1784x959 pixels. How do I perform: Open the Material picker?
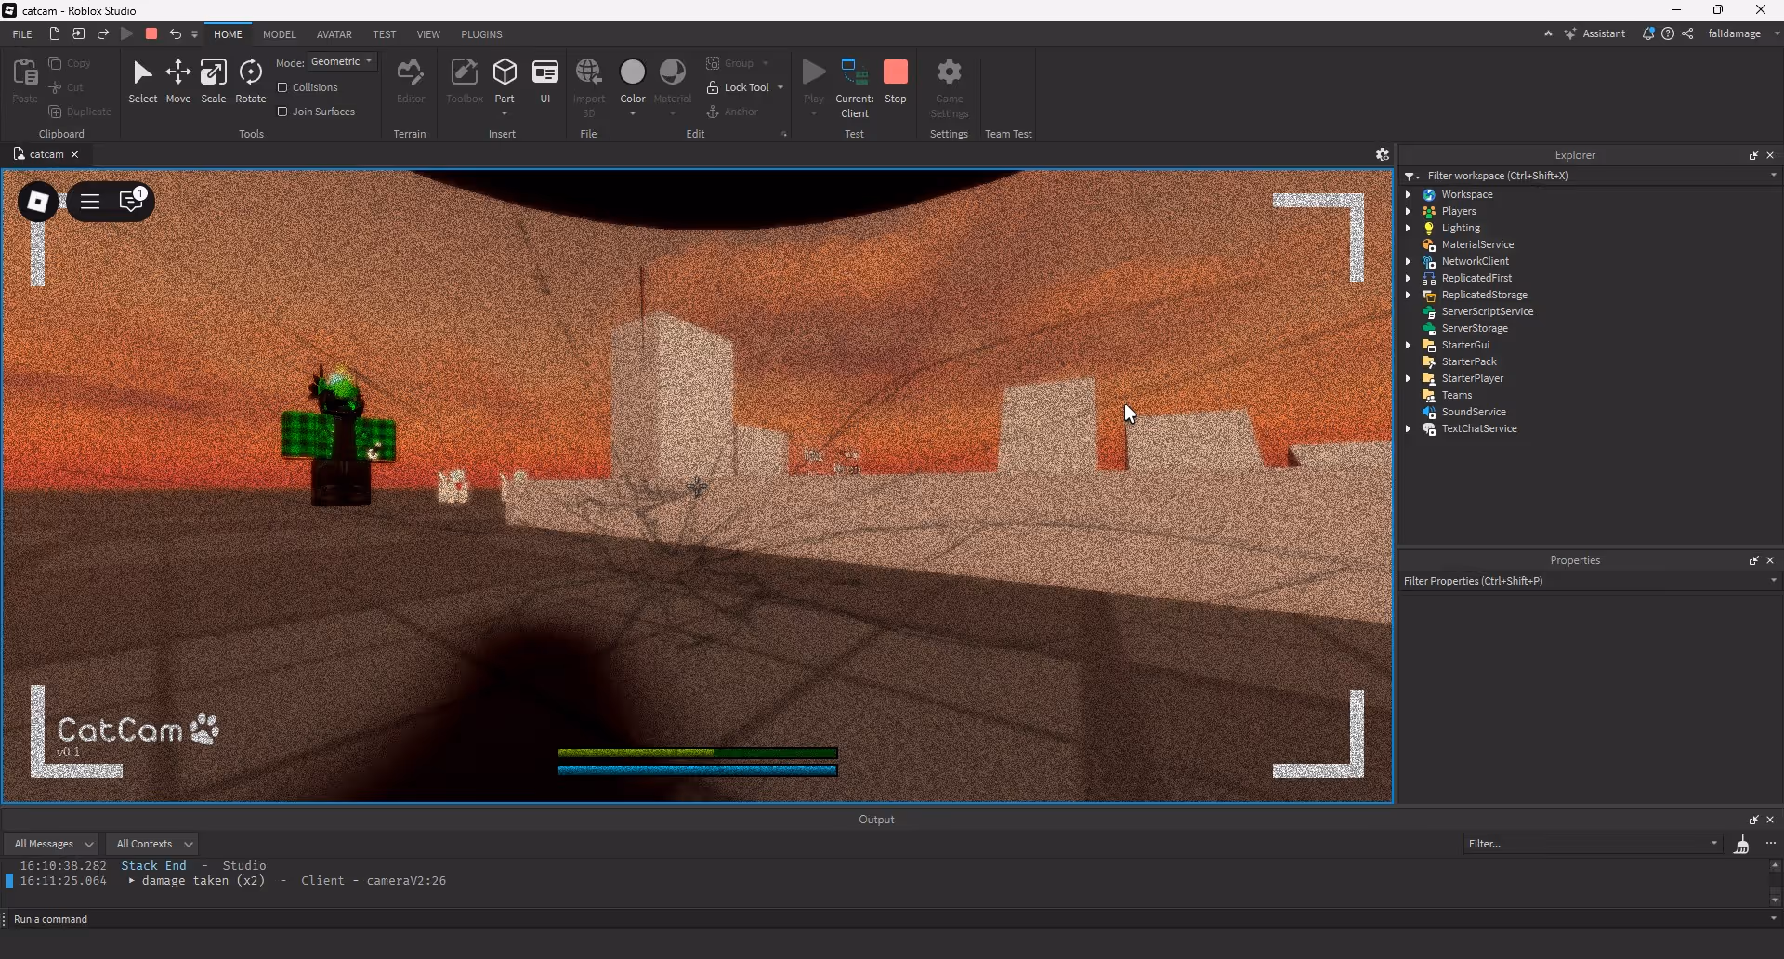(x=673, y=86)
